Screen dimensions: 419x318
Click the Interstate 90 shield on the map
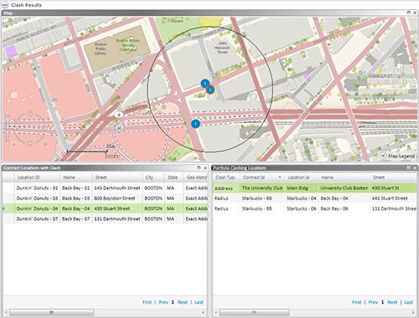point(120,128)
